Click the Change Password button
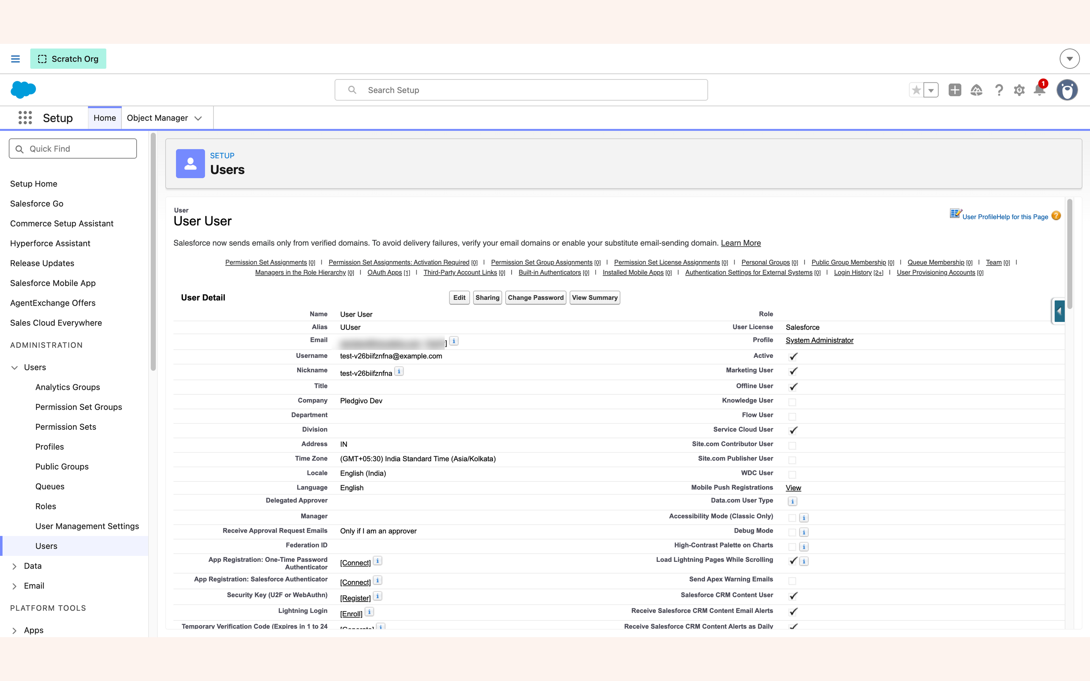The width and height of the screenshot is (1090, 681). coord(536,298)
